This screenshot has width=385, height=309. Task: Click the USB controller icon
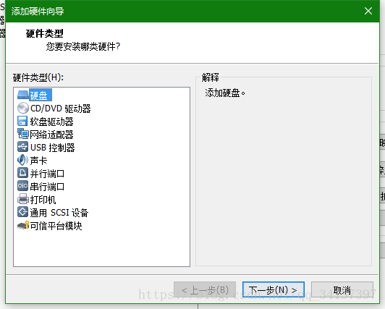pos(22,147)
